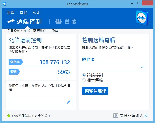This screenshot has width=155, height=123.
Task: Switch to the 遠端控制 tab
Action: 24,21
